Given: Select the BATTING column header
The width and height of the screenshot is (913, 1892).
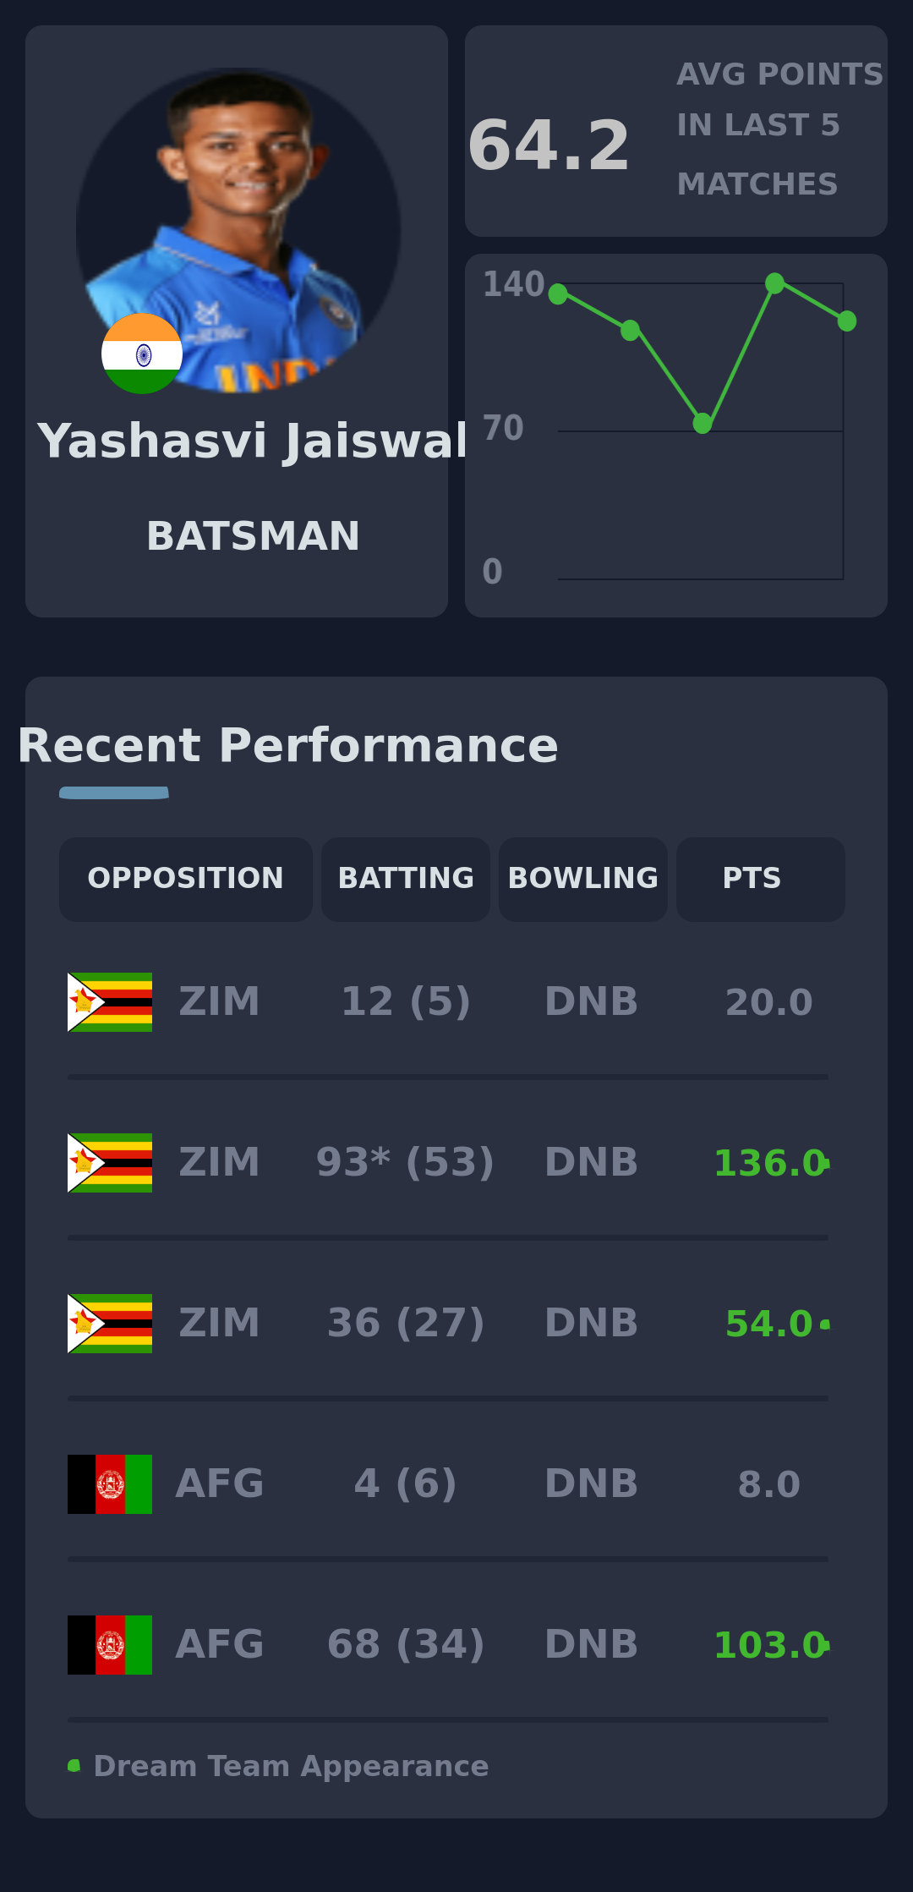Looking at the screenshot, I should point(406,880).
